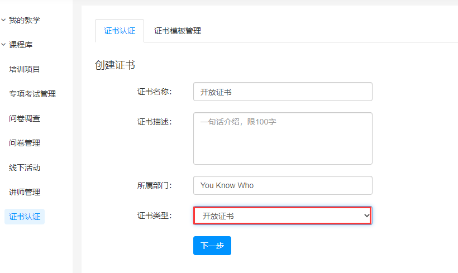Click the 创建证书 heading
Screen dimensions: 458x273
[x=115, y=65]
